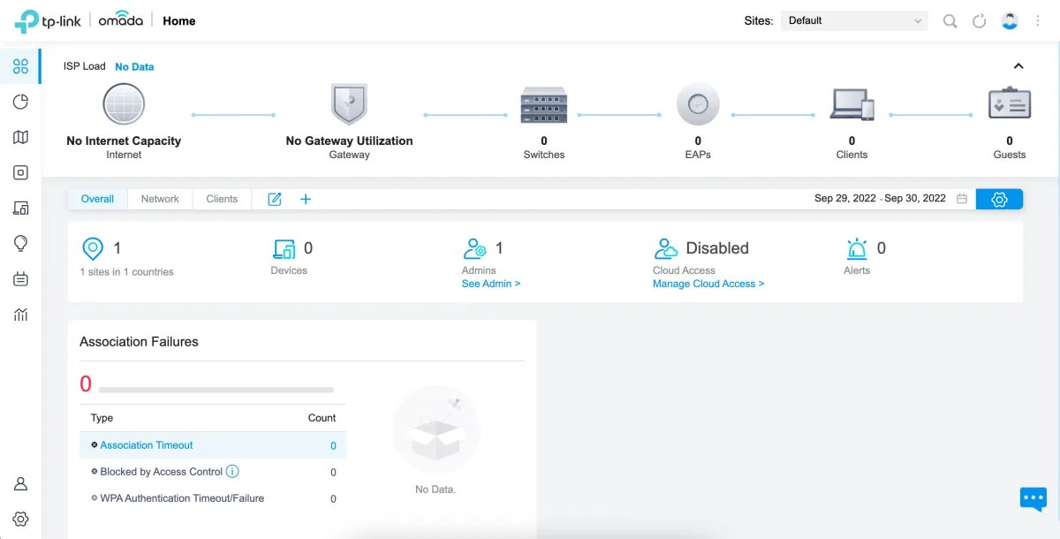This screenshot has height=539, width=1060.
Task: Click the edit dashboard pencil icon
Action: point(275,200)
